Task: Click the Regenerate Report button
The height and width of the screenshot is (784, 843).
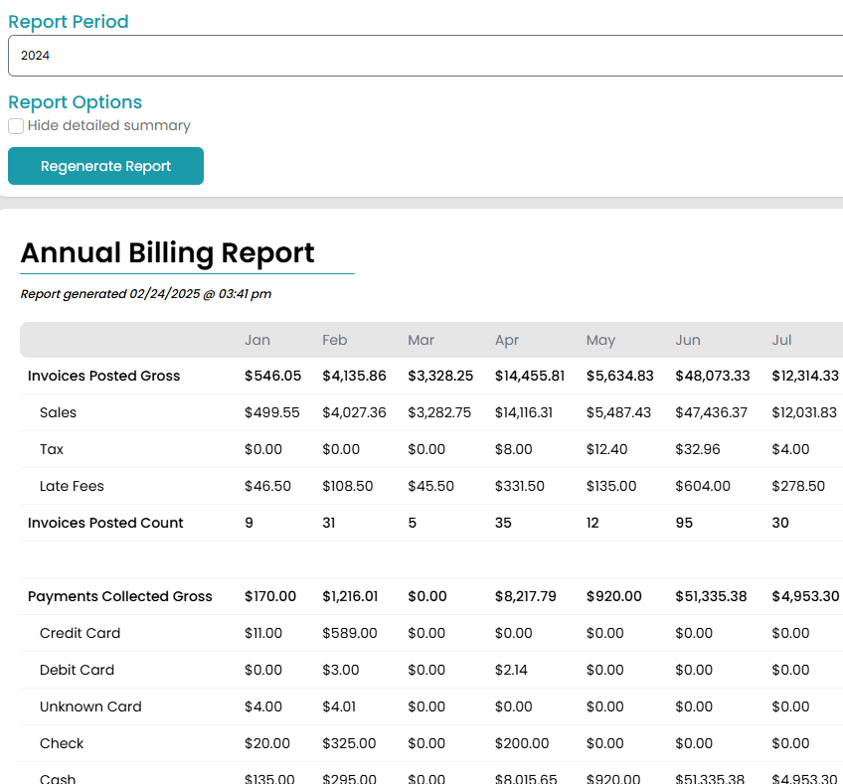Action: pos(105,166)
